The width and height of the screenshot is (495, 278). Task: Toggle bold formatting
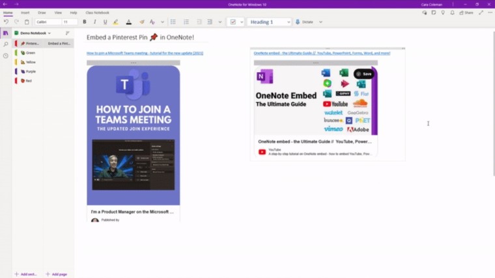pyautogui.click(x=84, y=21)
